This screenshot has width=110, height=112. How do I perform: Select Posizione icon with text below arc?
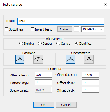pos(38,59)
